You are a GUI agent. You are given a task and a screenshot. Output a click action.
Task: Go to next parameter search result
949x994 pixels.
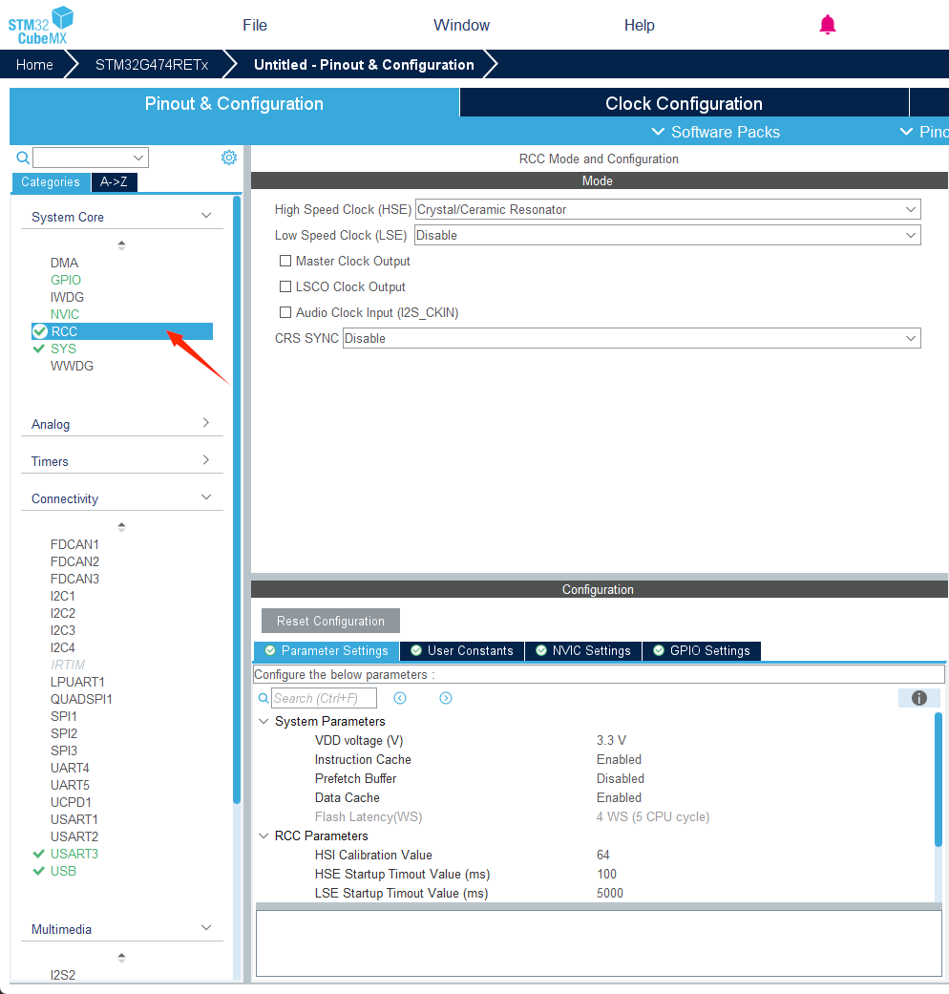click(446, 698)
